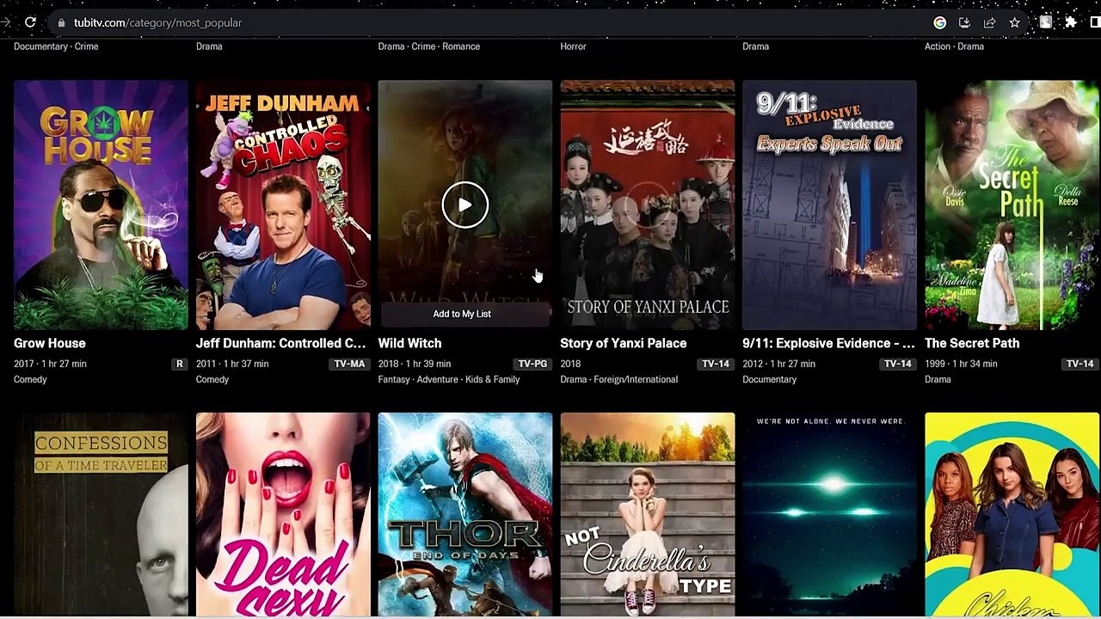Image resolution: width=1101 pixels, height=619 pixels.
Task: Click 'Documentary' in the top genre row
Action: (x=40, y=46)
